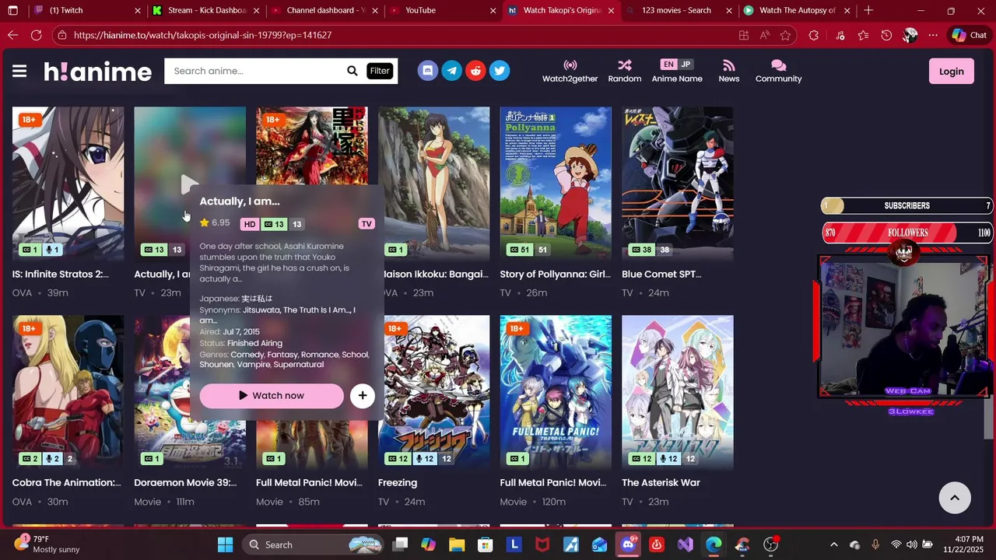Image resolution: width=996 pixels, height=560 pixels.
Task: Switch to Watch The Autopsy tab
Action: [796, 10]
